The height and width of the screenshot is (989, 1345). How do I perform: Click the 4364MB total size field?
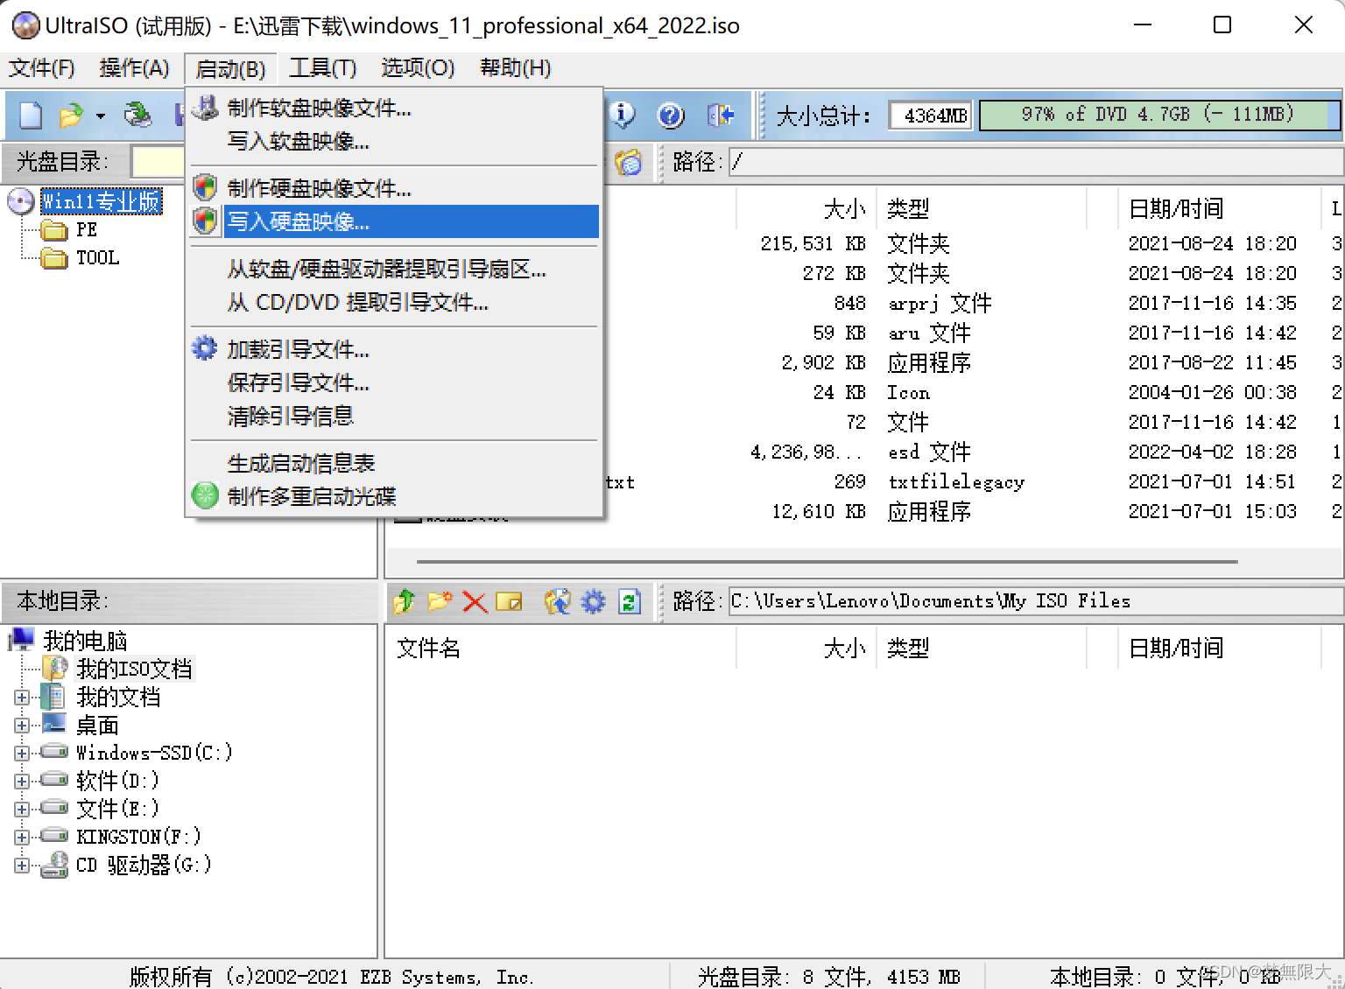pos(931,115)
